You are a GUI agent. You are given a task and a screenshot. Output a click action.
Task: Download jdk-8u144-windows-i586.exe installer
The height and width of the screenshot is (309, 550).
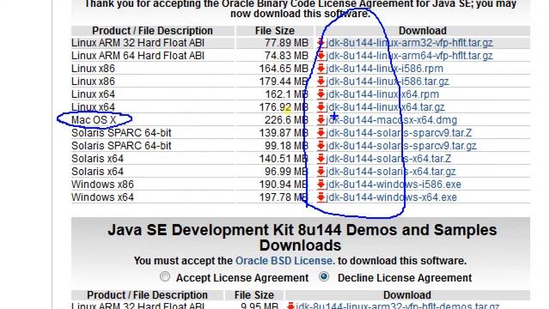pyautogui.click(x=394, y=185)
